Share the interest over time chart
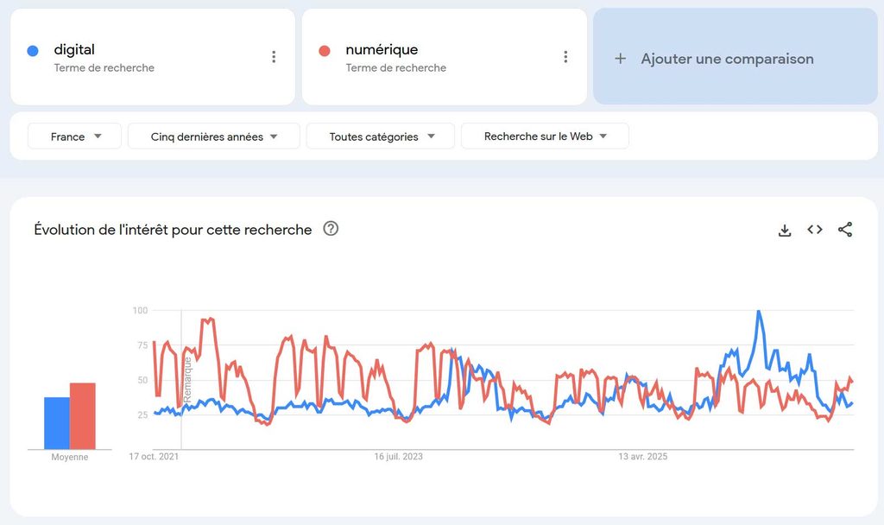Viewport: 884px width, 525px height. point(845,230)
